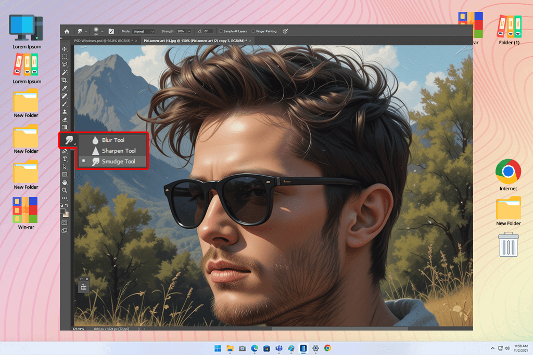Choose Smudge Tool from flyout
Viewport: 533px width, 355px height.
click(113, 162)
